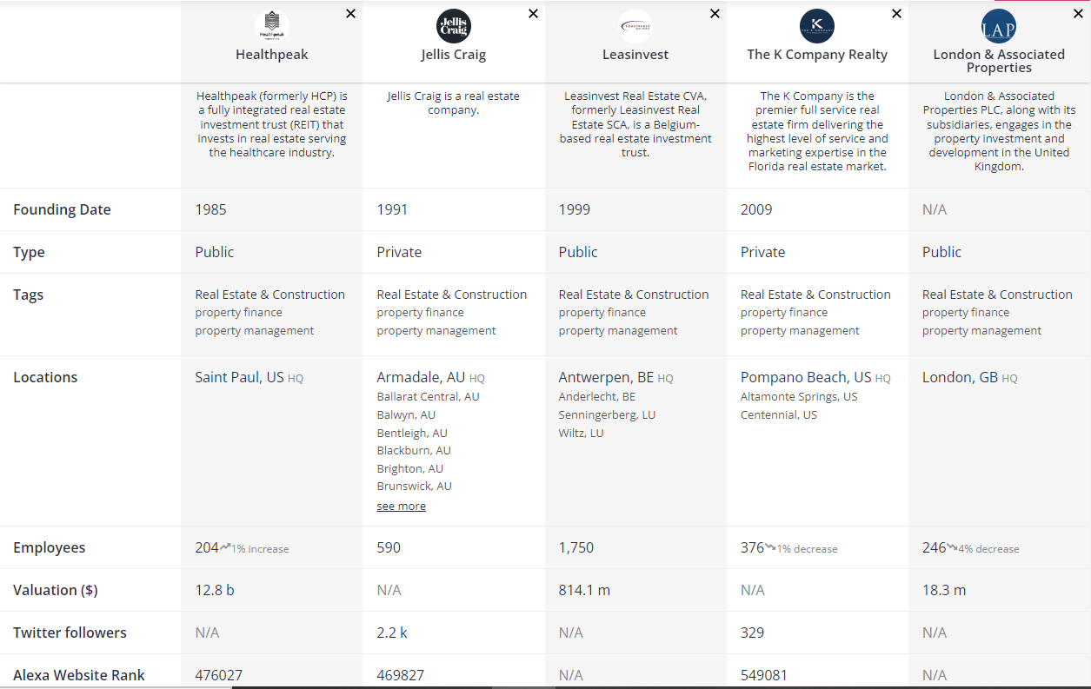Remove Jellis Craig from the comparison
This screenshot has width=1091, height=689.
[533, 14]
